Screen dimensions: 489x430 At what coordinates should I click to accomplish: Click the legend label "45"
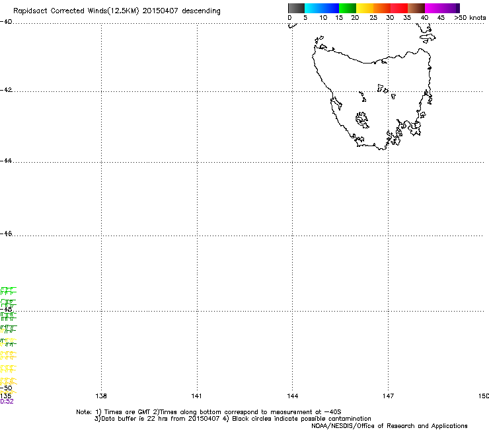coord(441,18)
